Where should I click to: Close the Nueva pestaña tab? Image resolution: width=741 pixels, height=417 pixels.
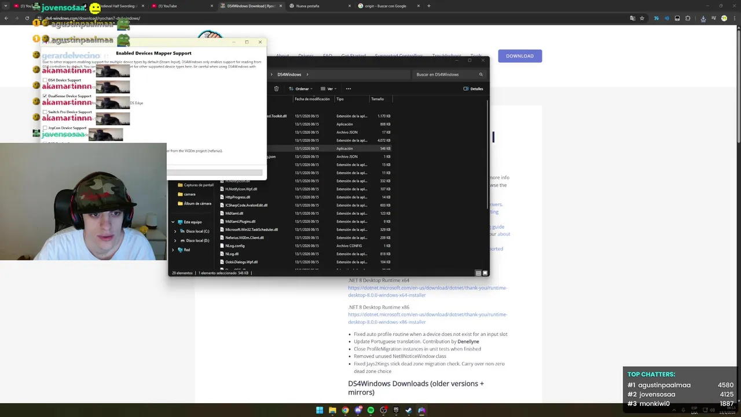coord(350,6)
